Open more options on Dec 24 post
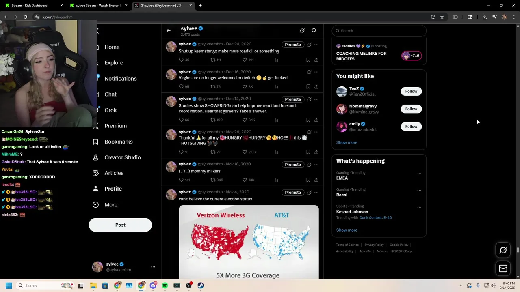Viewport: 520px width, 292px height. tap(316, 45)
